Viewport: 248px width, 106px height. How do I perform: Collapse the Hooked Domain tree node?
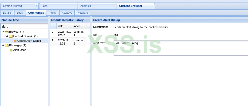click(7, 36)
